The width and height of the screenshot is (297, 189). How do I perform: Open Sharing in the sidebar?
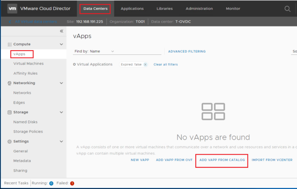coord(20,170)
